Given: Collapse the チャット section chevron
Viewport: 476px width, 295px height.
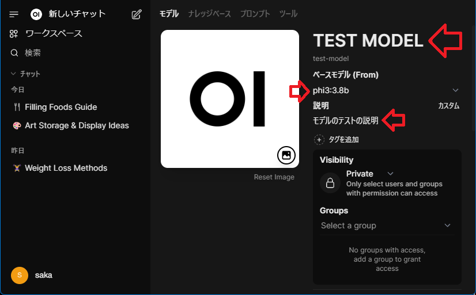Looking at the screenshot, I should [x=13, y=74].
